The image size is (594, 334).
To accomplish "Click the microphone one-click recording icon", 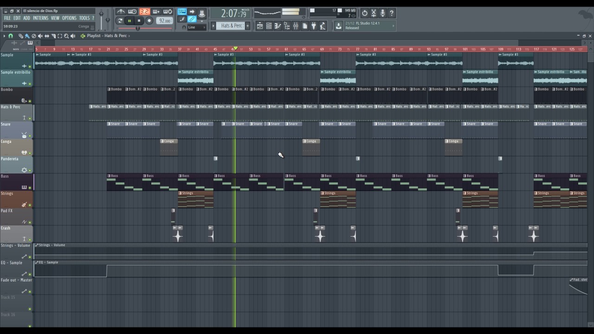I will [x=382, y=13].
